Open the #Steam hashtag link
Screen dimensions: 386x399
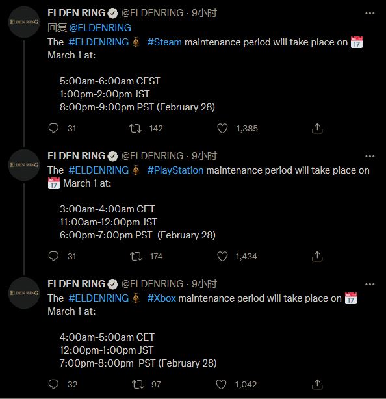tap(164, 42)
